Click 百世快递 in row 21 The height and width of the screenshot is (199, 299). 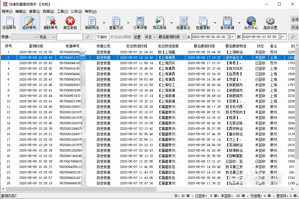coord(103,161)
